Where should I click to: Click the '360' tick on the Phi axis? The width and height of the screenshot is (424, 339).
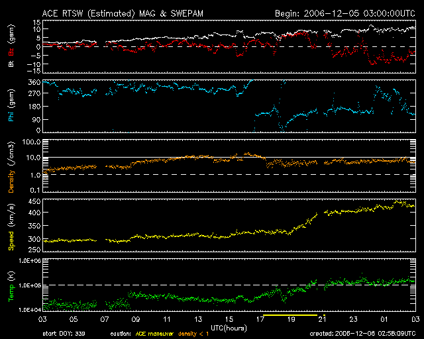tap(34, 83)
